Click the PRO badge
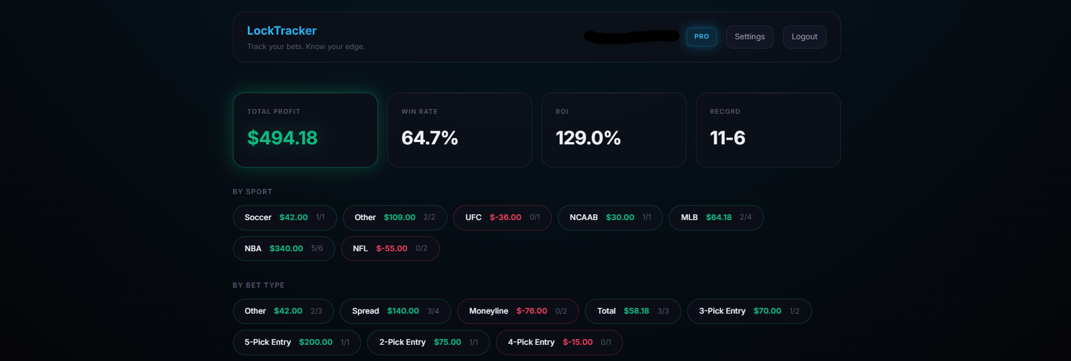This screenshot has width=1071, height=361. (x=702, y=37)
